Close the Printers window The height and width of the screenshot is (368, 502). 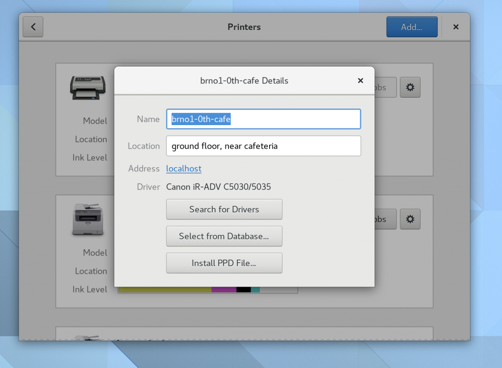[x=455, y=27]
